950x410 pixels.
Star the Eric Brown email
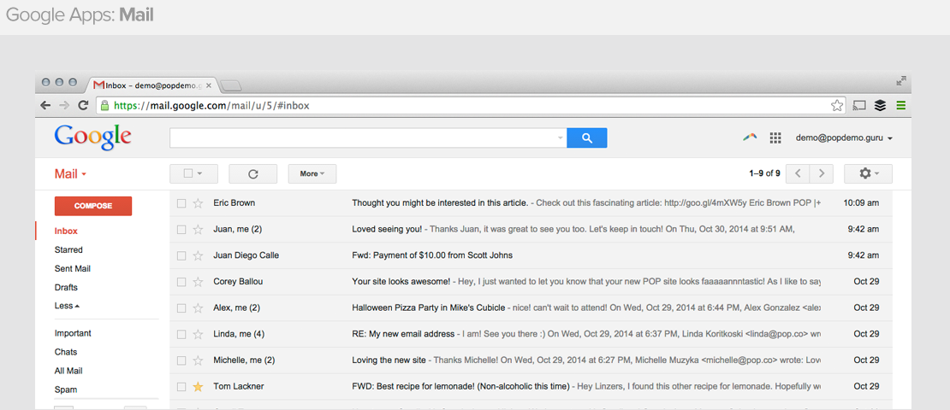pyautogui.click(x=198, y=203)
